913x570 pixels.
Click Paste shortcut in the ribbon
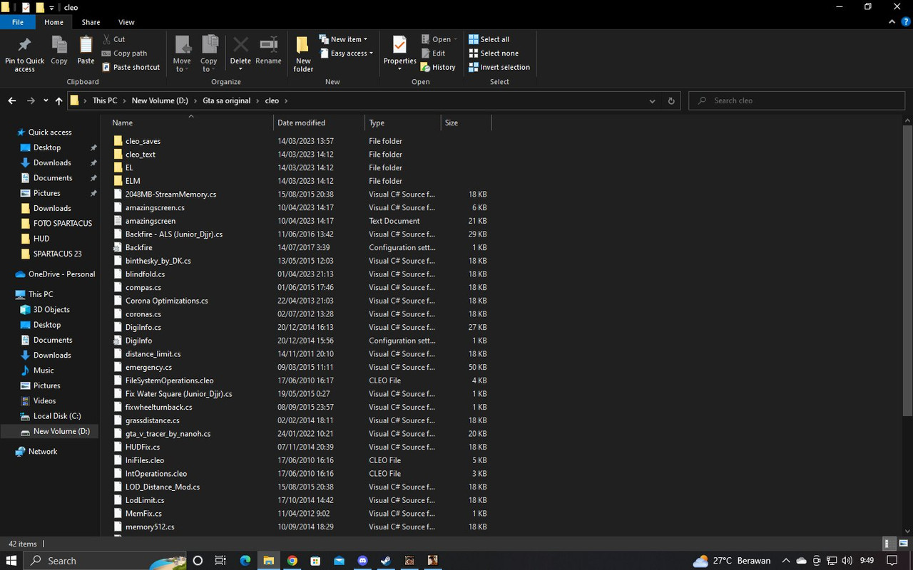tap(131, 67)
